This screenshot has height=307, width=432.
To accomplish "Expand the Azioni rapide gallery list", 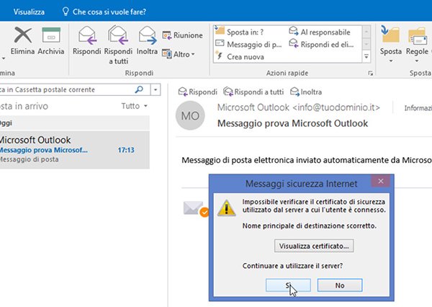I will (x=366, y=56).
